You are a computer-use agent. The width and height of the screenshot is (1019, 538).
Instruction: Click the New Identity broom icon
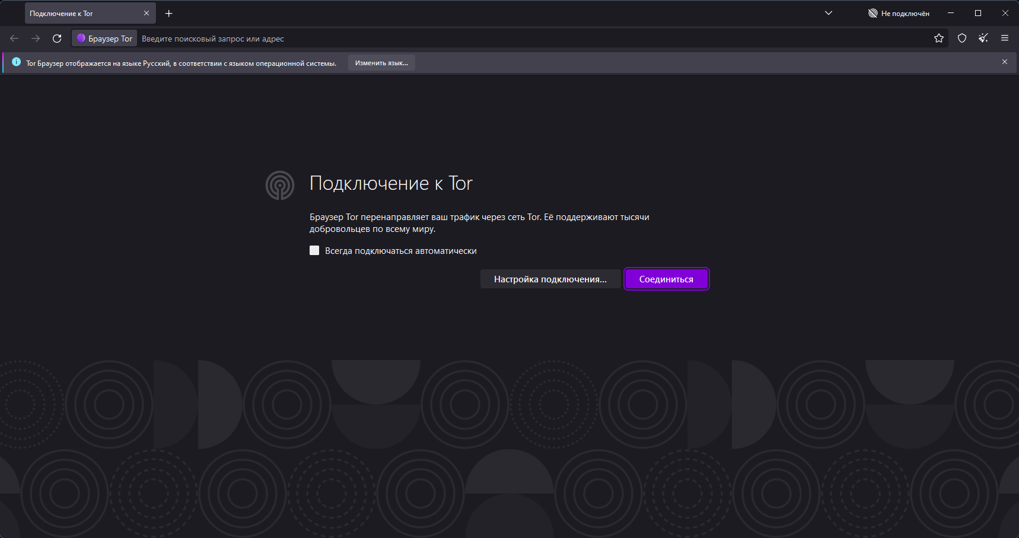(983, 39)
